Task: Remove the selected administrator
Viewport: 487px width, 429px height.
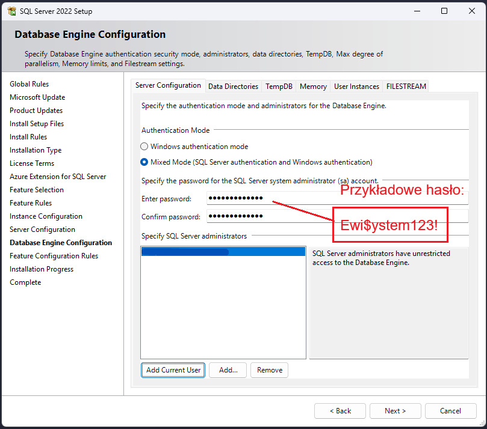Action: [269, 370]
